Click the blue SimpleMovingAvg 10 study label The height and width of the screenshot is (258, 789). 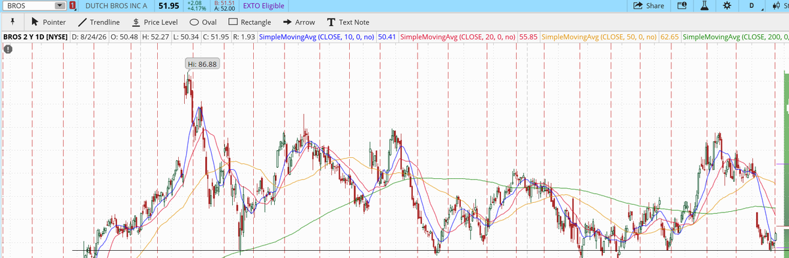(317, 37)
